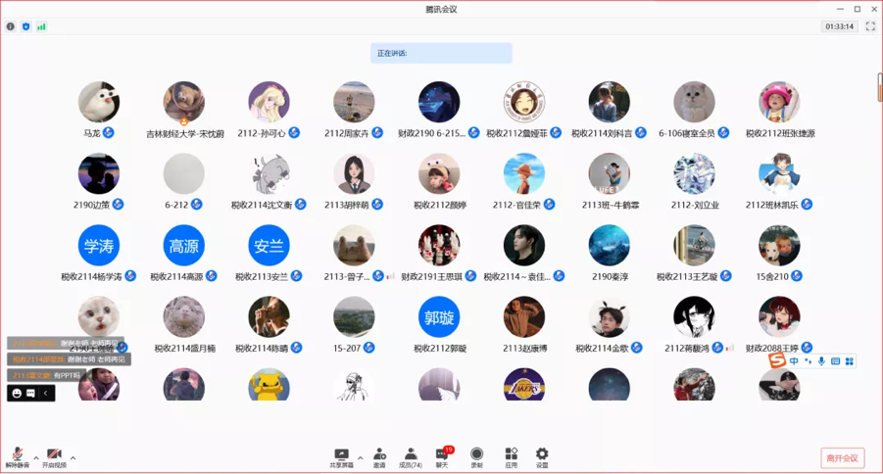Image resolution: width=883 pixels, height=474 pixels.
Task: Start recording with 录制 button
Action: click(476, 456)
